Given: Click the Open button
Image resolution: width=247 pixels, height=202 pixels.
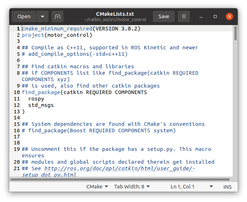Looking at the screenshot, I should point(24,16).
